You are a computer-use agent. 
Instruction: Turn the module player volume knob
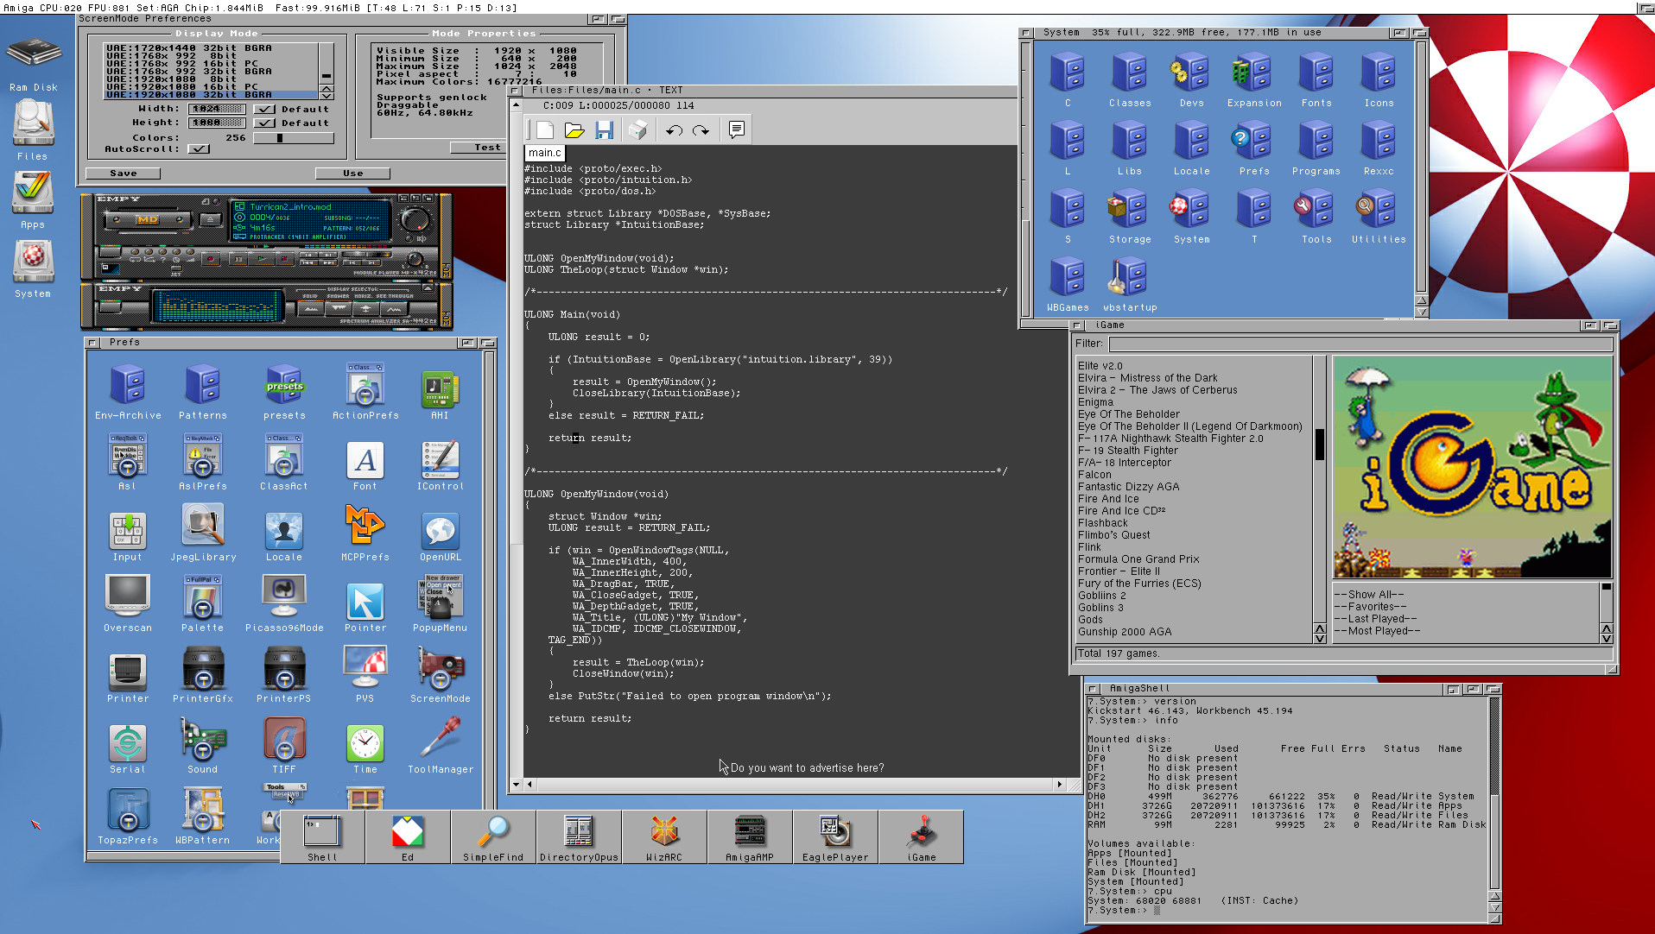pos(415,219)
